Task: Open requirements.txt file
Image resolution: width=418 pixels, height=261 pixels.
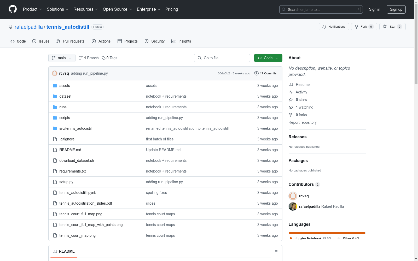Action: [73, 171]
